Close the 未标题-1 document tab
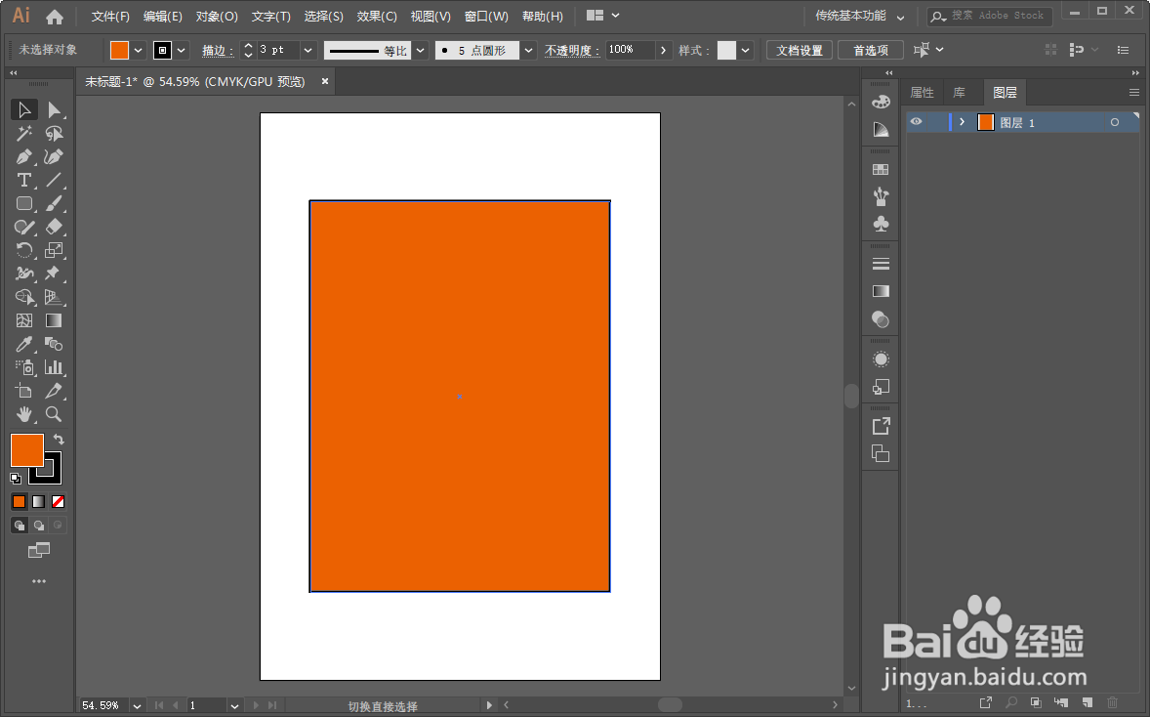Viewport: 1150px width, 717px height. pyautogui.click(x=325, y=81)
